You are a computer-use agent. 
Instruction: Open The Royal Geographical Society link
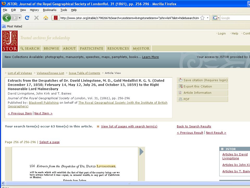[x=123, y=103]
